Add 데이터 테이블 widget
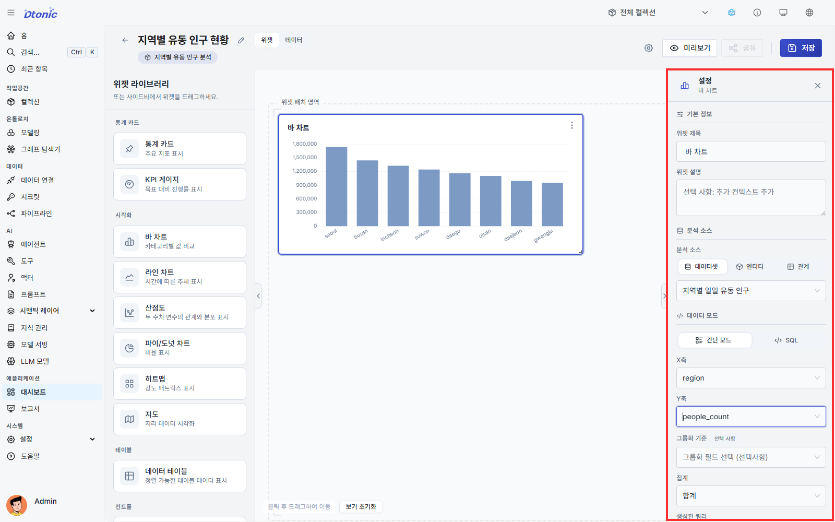This screenshot has height=522, width=835. (180, 476)
